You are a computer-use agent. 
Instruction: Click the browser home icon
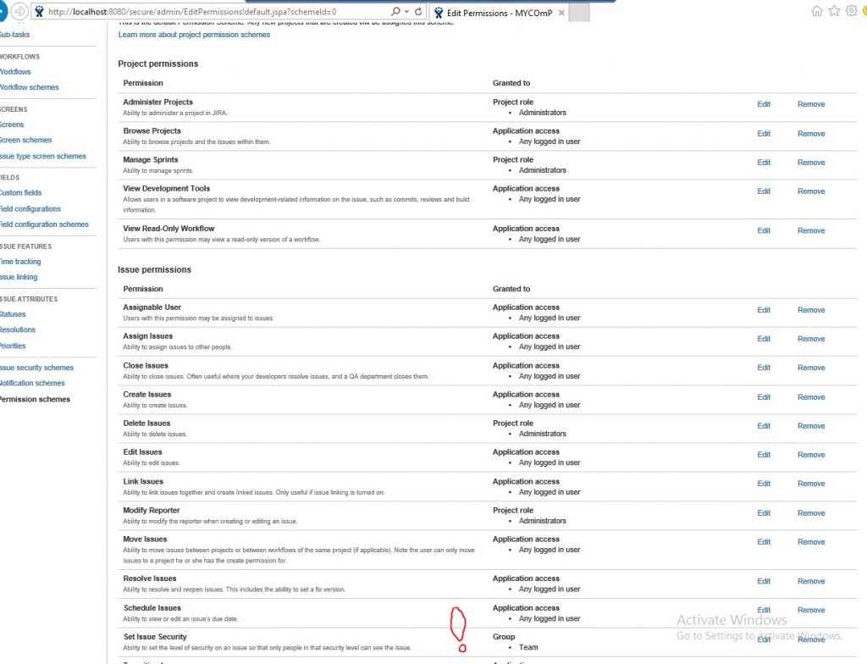pos(817,11)
